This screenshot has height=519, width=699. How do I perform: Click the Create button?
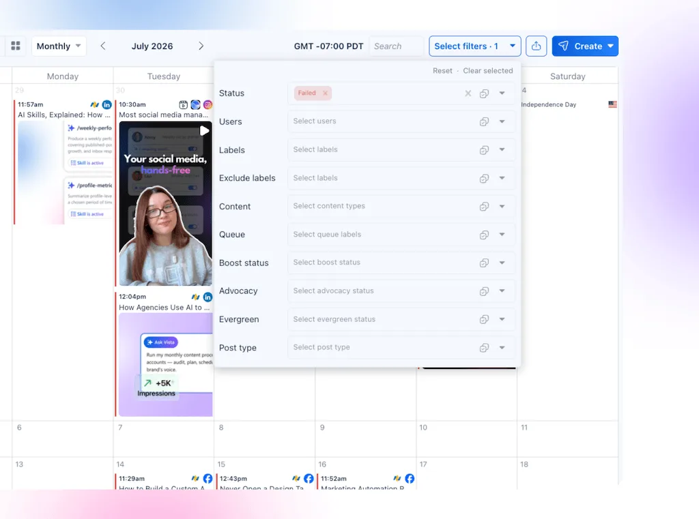point(585,46)
